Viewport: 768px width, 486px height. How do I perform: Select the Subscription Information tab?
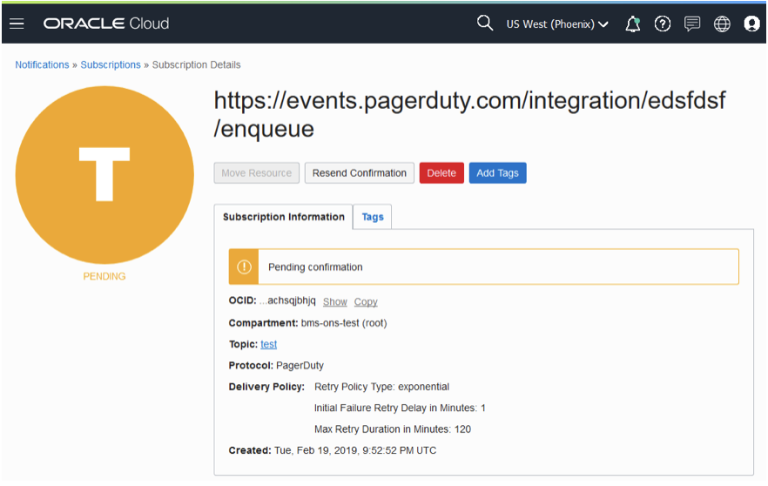point(284,218)
